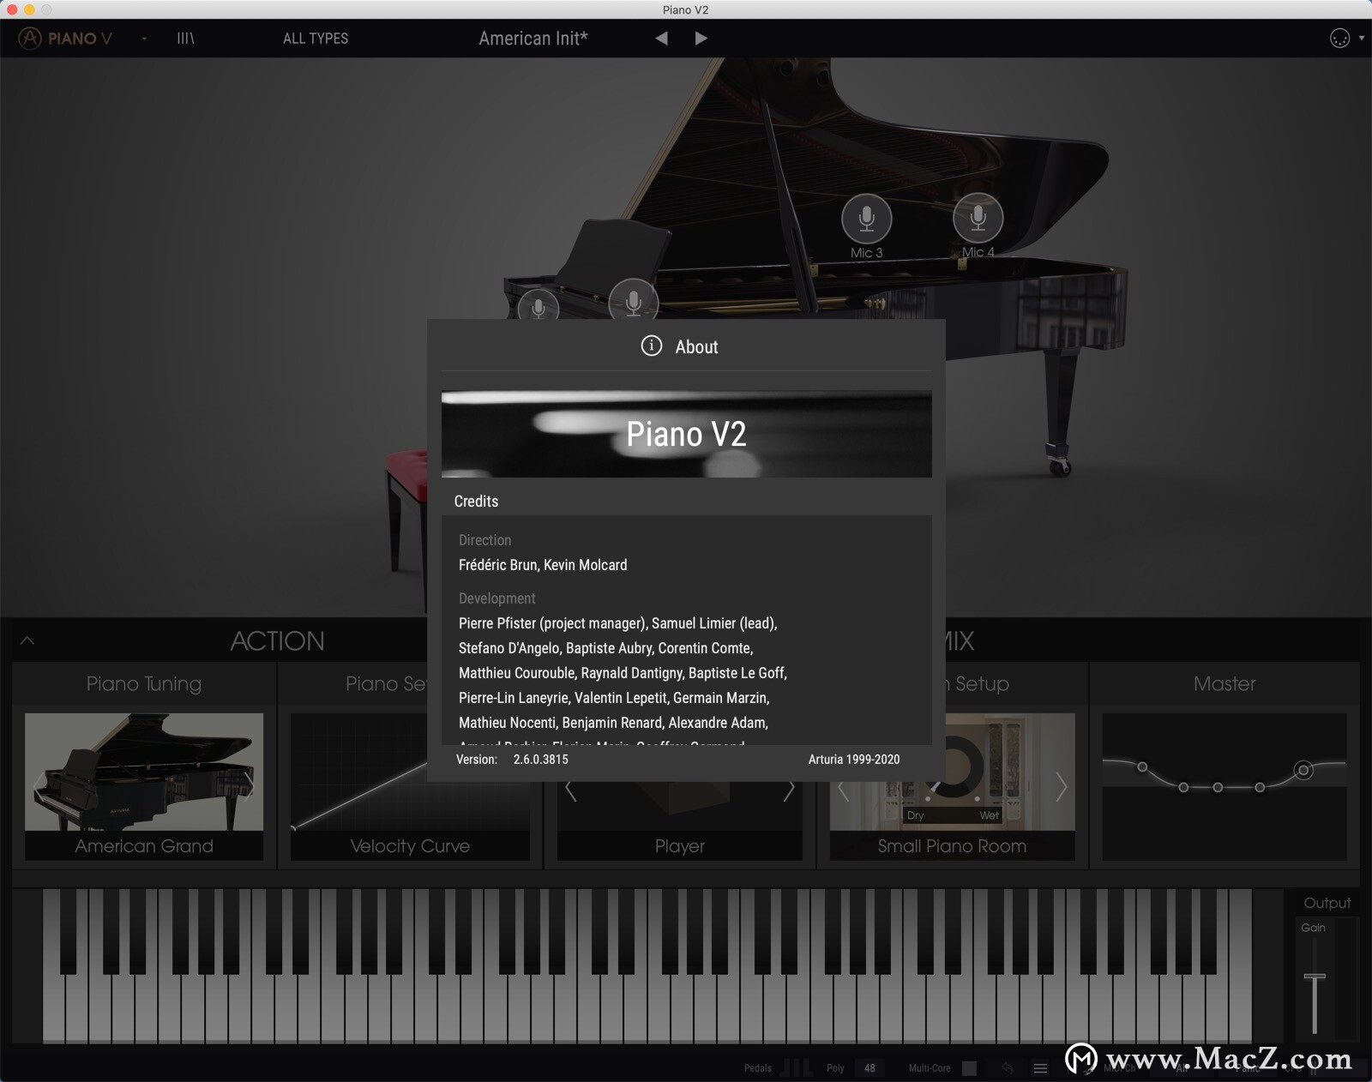This screenshot has height=1082, width=1372.
Task: Select the Mic 3 microphone icon
Action: (x=866, y=219)
